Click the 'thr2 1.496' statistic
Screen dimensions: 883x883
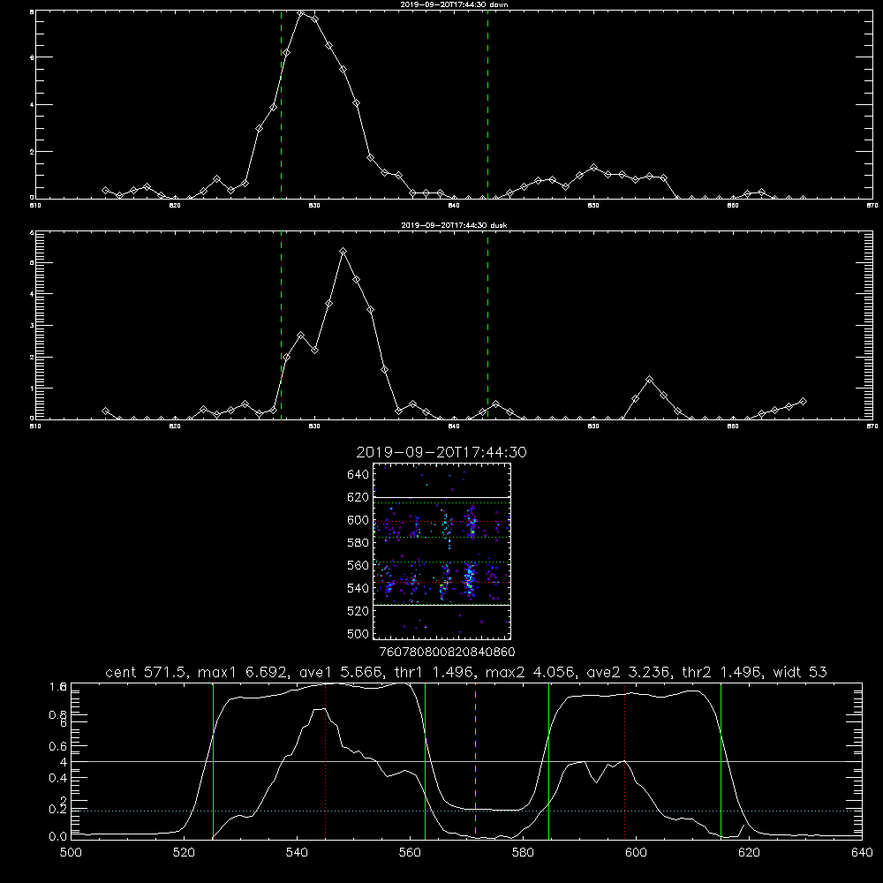click(722, 672)
